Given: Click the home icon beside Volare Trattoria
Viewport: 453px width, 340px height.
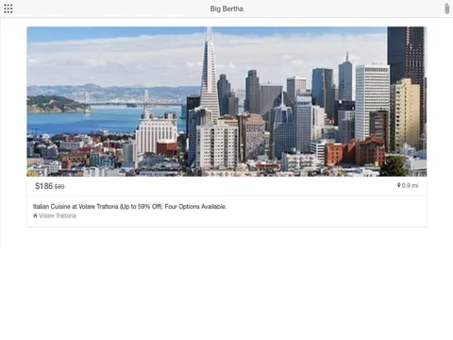Looking at the screenshot, I should [35, 215].
